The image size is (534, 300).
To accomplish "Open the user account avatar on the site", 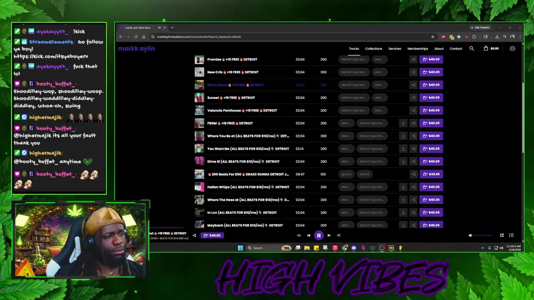I will (x=512, y=49).
